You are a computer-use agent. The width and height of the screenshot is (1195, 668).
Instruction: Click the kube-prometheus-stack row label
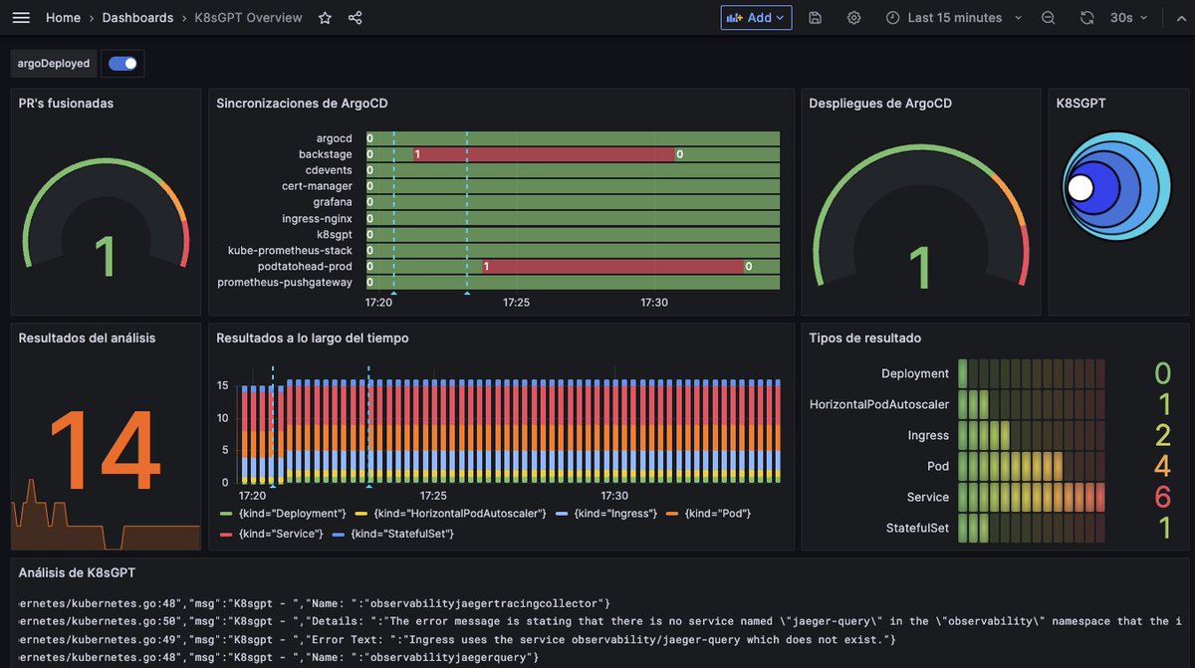pyautogui.click(x=290, y=250)
